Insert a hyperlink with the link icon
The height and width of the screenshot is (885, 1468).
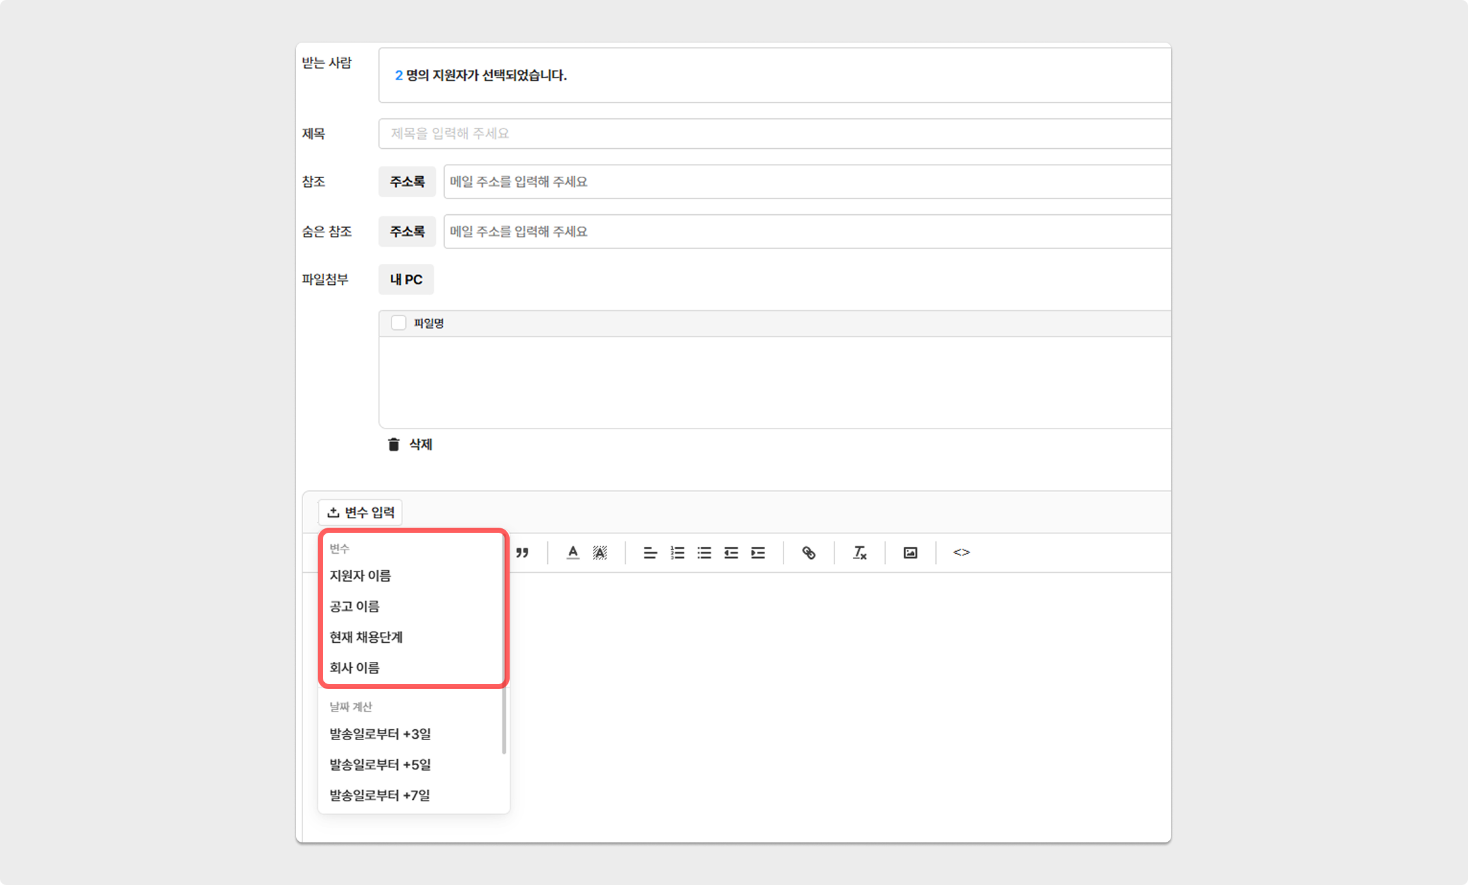point(808,552)
